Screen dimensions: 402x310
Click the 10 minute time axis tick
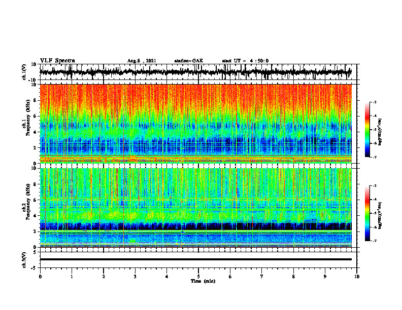point(357,277)
